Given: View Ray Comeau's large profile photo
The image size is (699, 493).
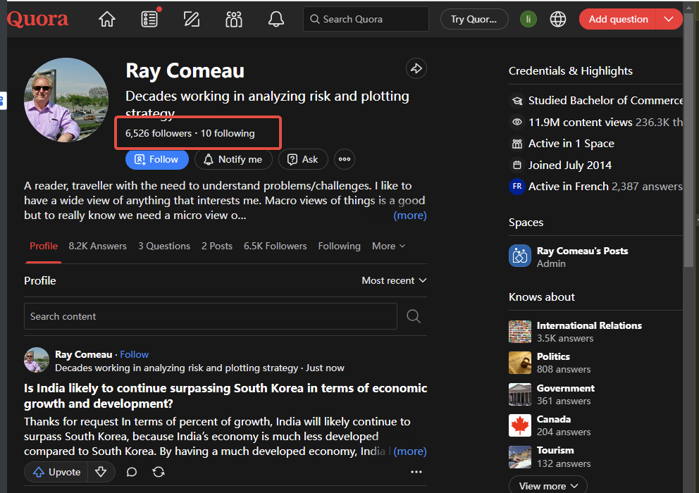Looking at the screenshot, I should point(66,100).
